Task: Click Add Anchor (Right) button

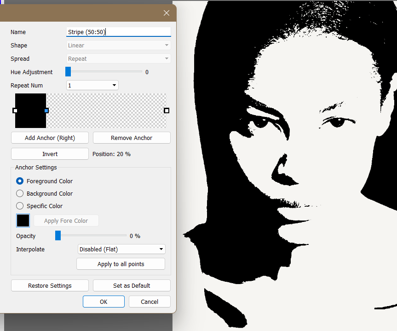Action: click(50, 138)
